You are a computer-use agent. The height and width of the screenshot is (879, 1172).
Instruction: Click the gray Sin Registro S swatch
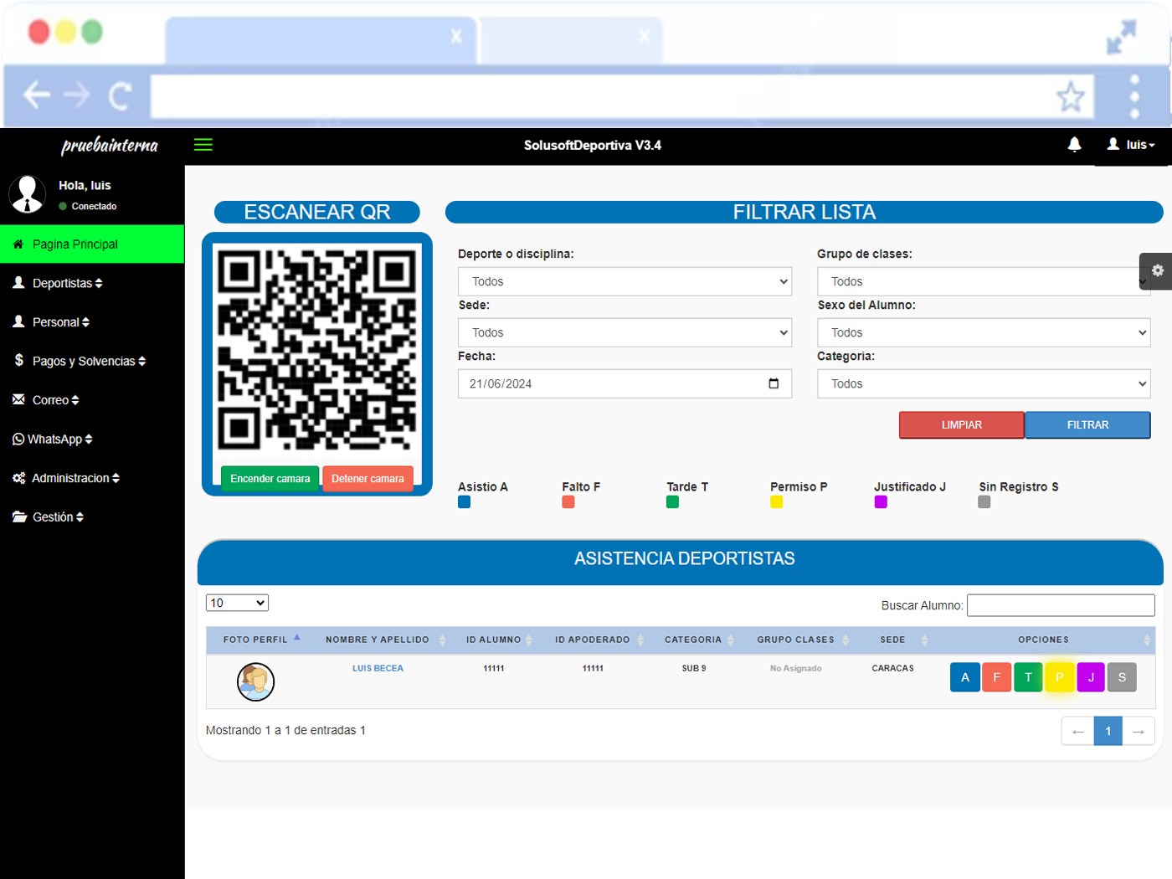(984, 502)
